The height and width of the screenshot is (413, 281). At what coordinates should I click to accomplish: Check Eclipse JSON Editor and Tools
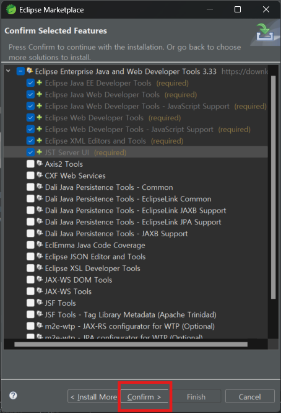point(30,257)
